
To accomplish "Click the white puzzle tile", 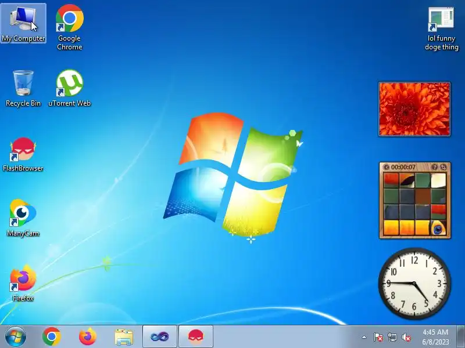I will 438,180.
